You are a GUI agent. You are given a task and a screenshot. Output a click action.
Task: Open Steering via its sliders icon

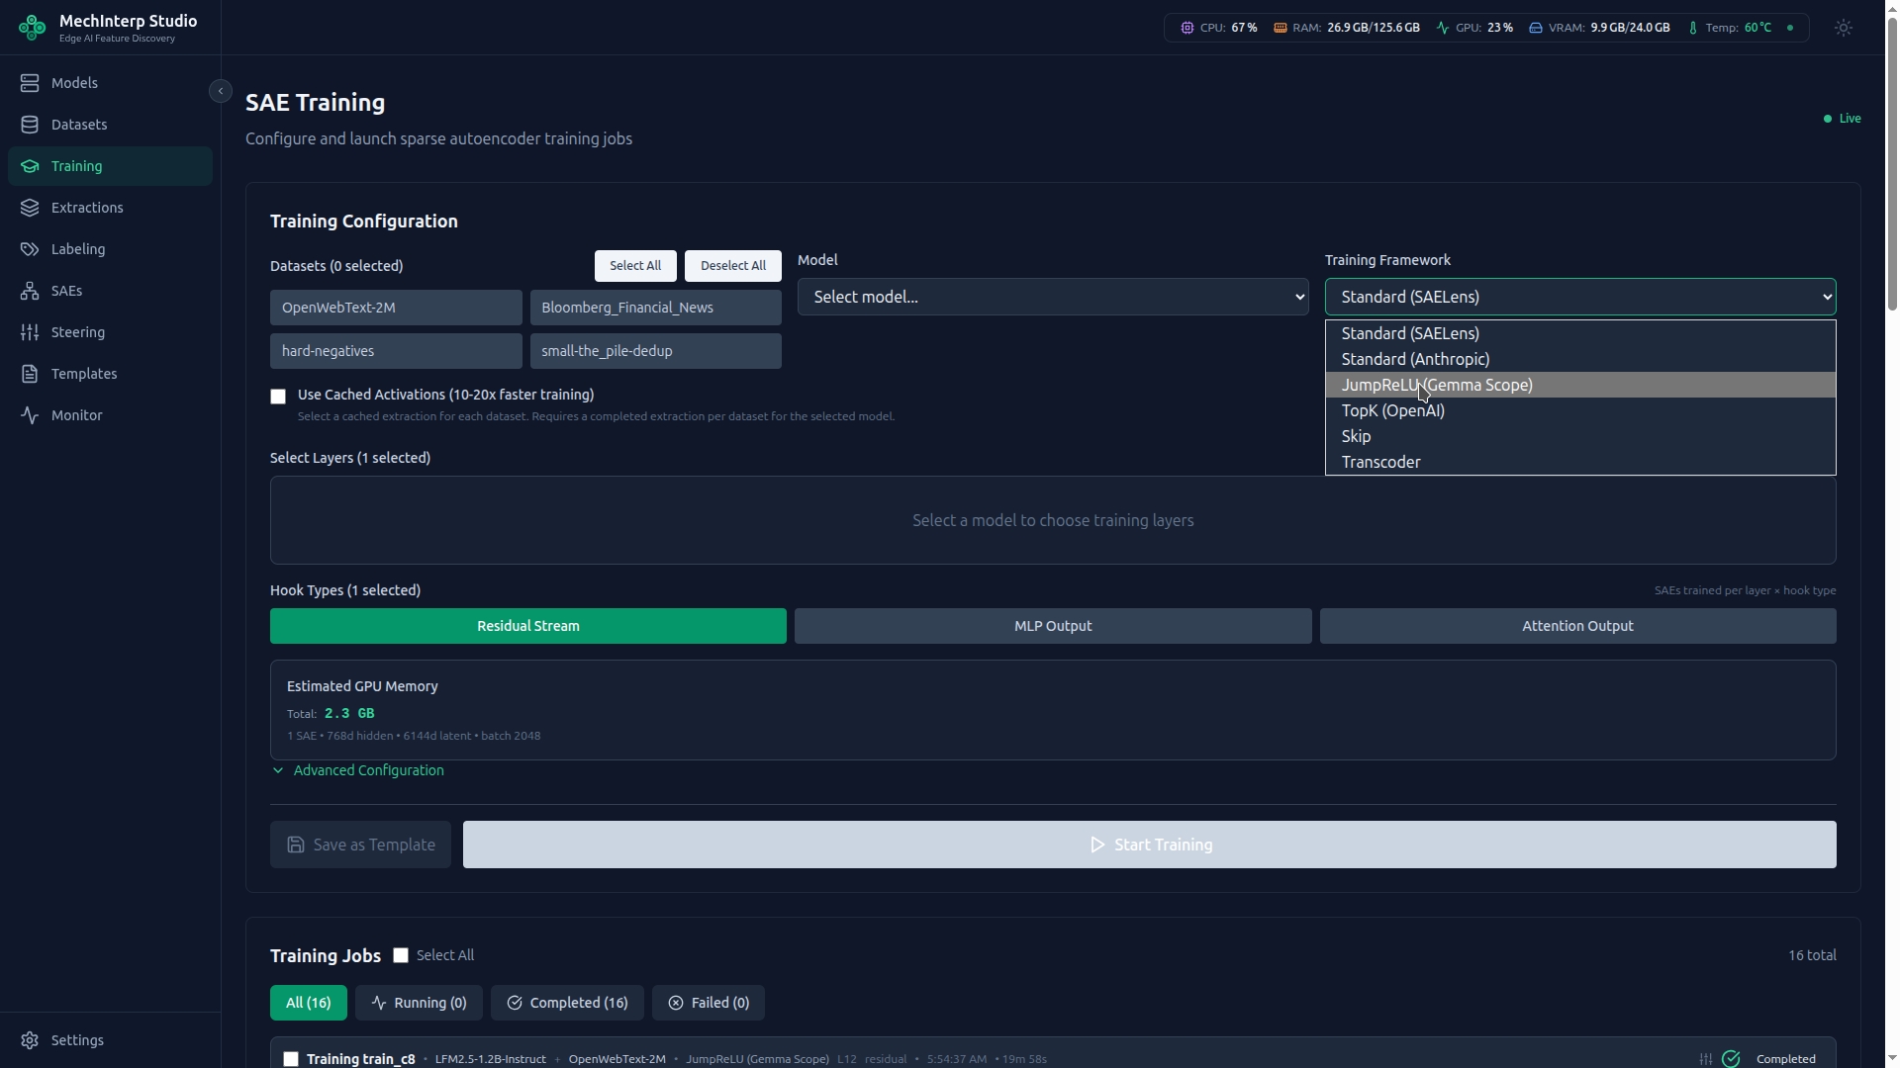click(30, 332)
